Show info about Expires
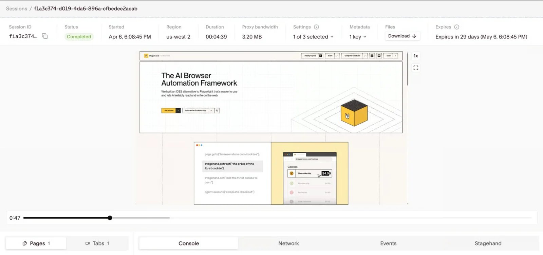 click(x=456, y=27)
